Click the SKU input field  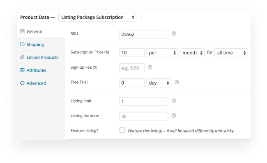pos(144,34)
